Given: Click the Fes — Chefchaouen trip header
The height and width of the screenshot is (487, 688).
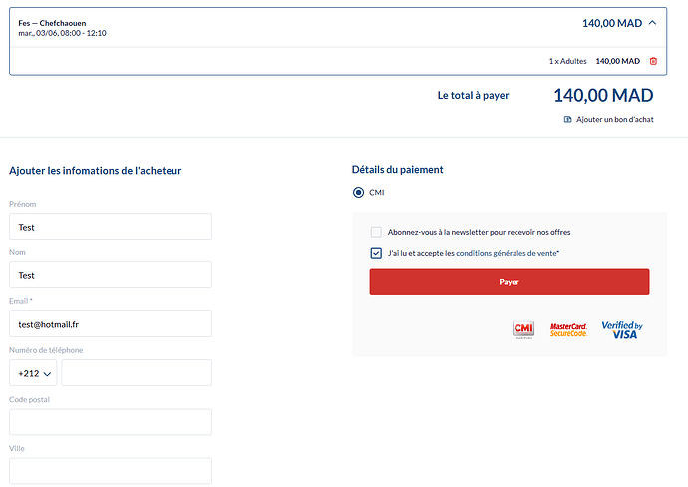Looking at the screenshot, I should tap(338, 27).
